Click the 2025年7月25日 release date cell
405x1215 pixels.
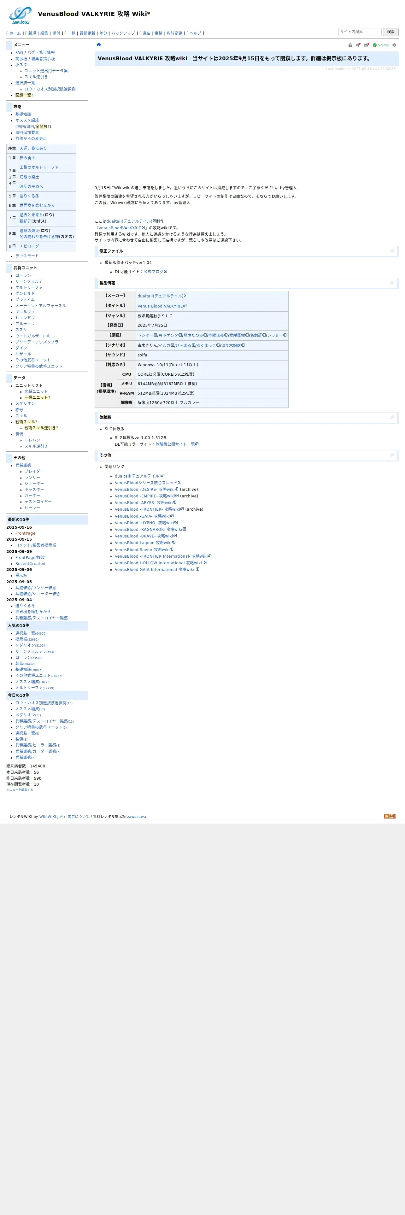tap(212, 326)
